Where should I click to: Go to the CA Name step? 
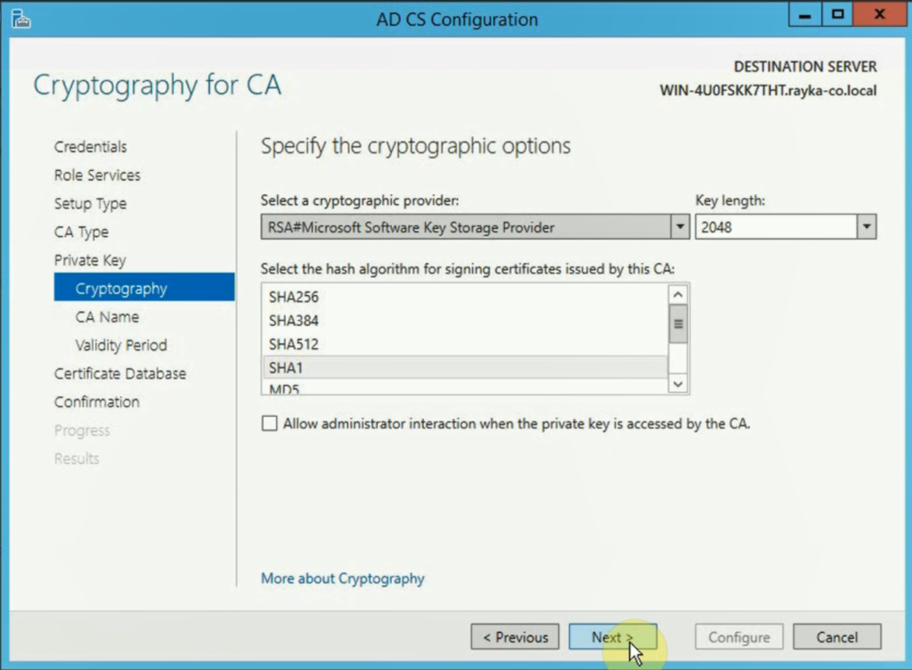[107, 317]
